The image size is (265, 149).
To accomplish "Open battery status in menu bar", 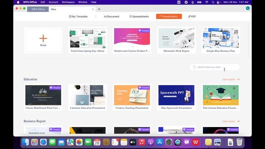I will [x=200, y=2].
